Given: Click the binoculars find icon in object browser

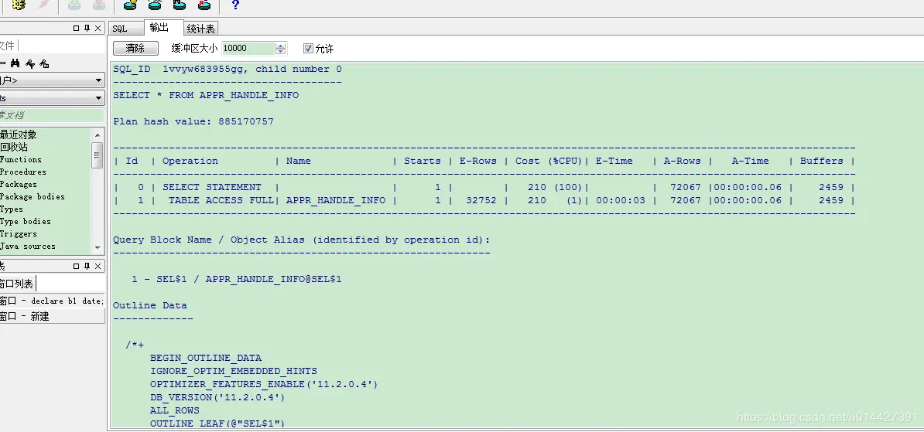Looking at the screenshot, I should pyautogui.click(x=15, y=63).
